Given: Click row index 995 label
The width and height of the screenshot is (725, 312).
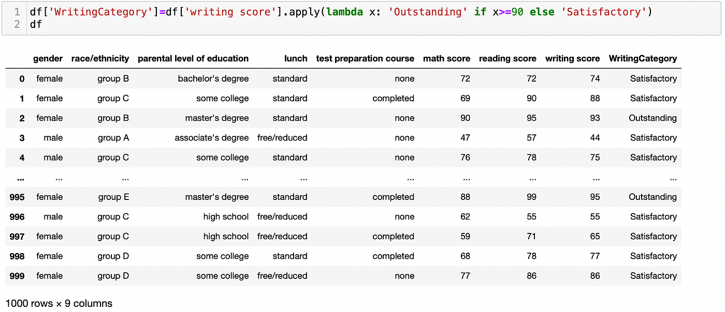Looking at the screenshot, I should 17,197.
